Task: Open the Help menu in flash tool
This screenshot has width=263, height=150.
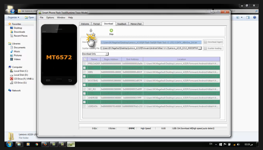Action: tap(70, 18)
